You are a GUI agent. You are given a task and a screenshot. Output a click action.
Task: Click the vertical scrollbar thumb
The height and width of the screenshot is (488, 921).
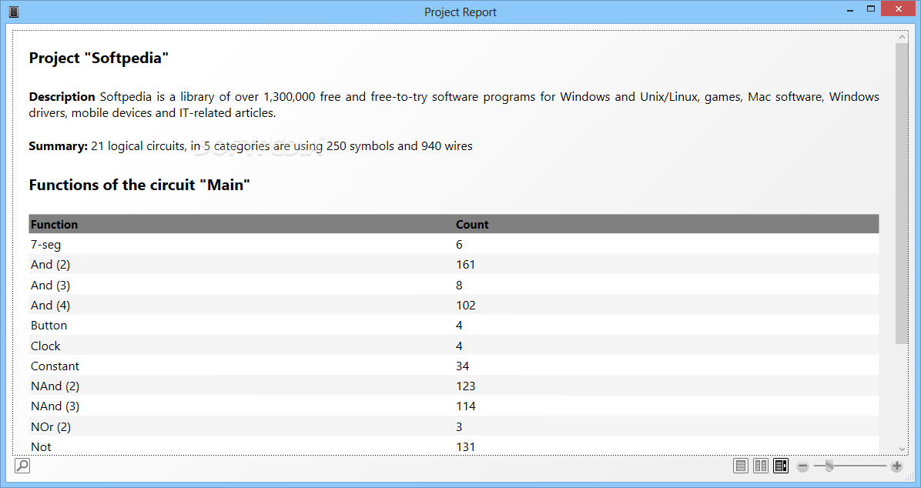pyautogui.click(x=902, y=193)
